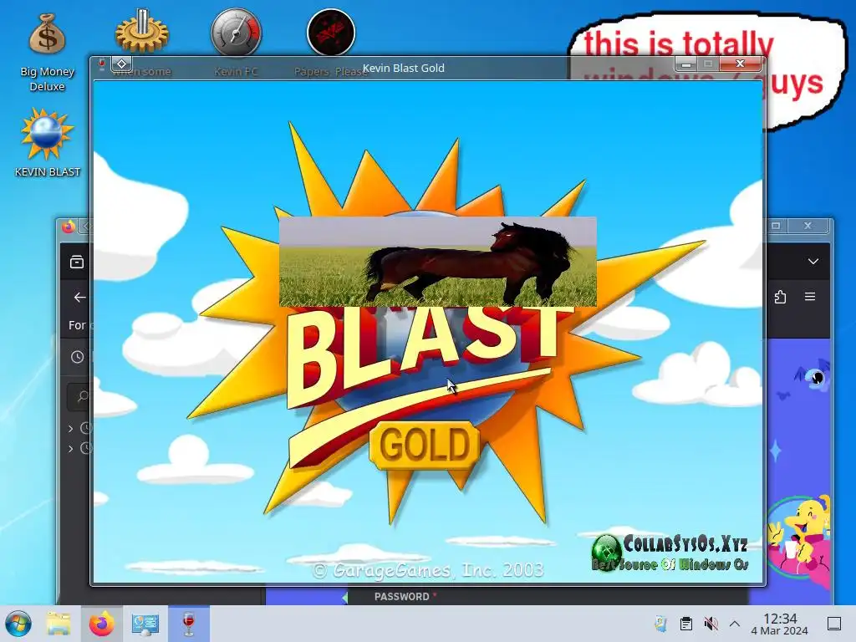Click the Kevin Blast Gold window menu icon
Screen dimensions: 856x642
101,65
